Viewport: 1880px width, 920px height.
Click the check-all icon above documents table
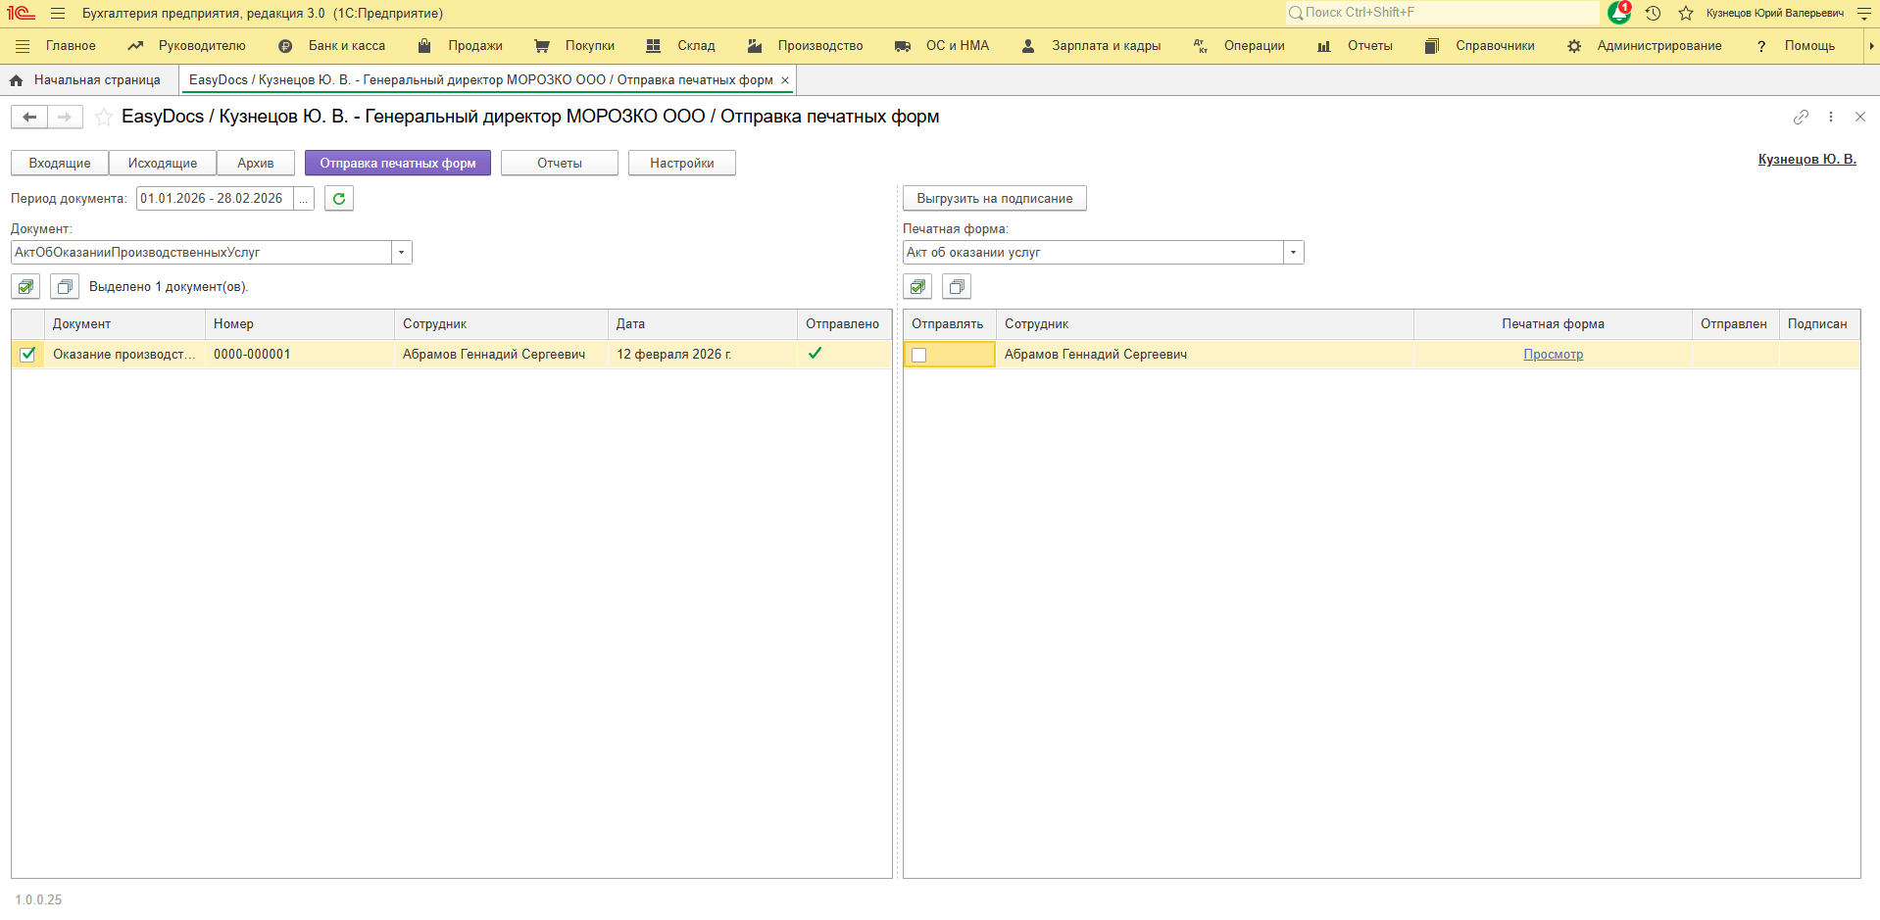point(26,287)
